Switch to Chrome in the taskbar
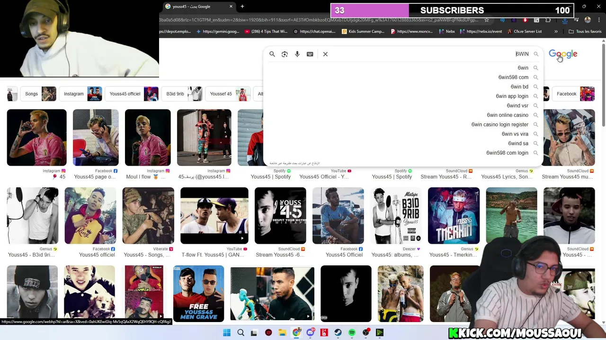The width and height of the screenshot is (606, 340). pyautogui.click(x=296, y=333)
